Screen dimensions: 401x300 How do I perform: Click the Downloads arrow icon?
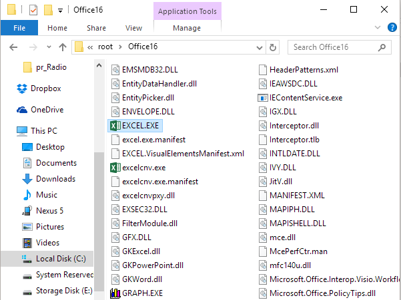tap(27, 179)
